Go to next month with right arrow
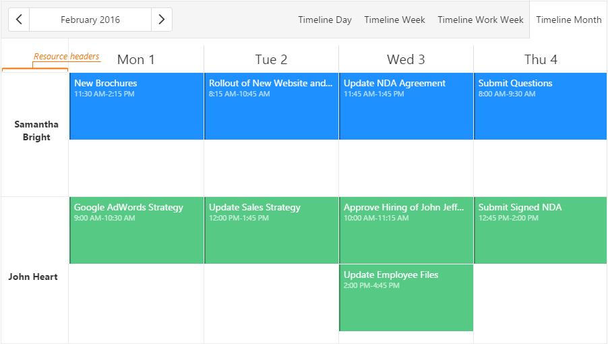Viewport: 608px width, 344px height. pos(161,20)
